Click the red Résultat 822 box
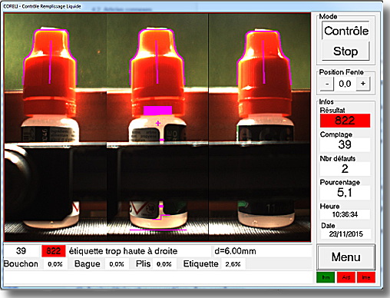 pos(345,121)
